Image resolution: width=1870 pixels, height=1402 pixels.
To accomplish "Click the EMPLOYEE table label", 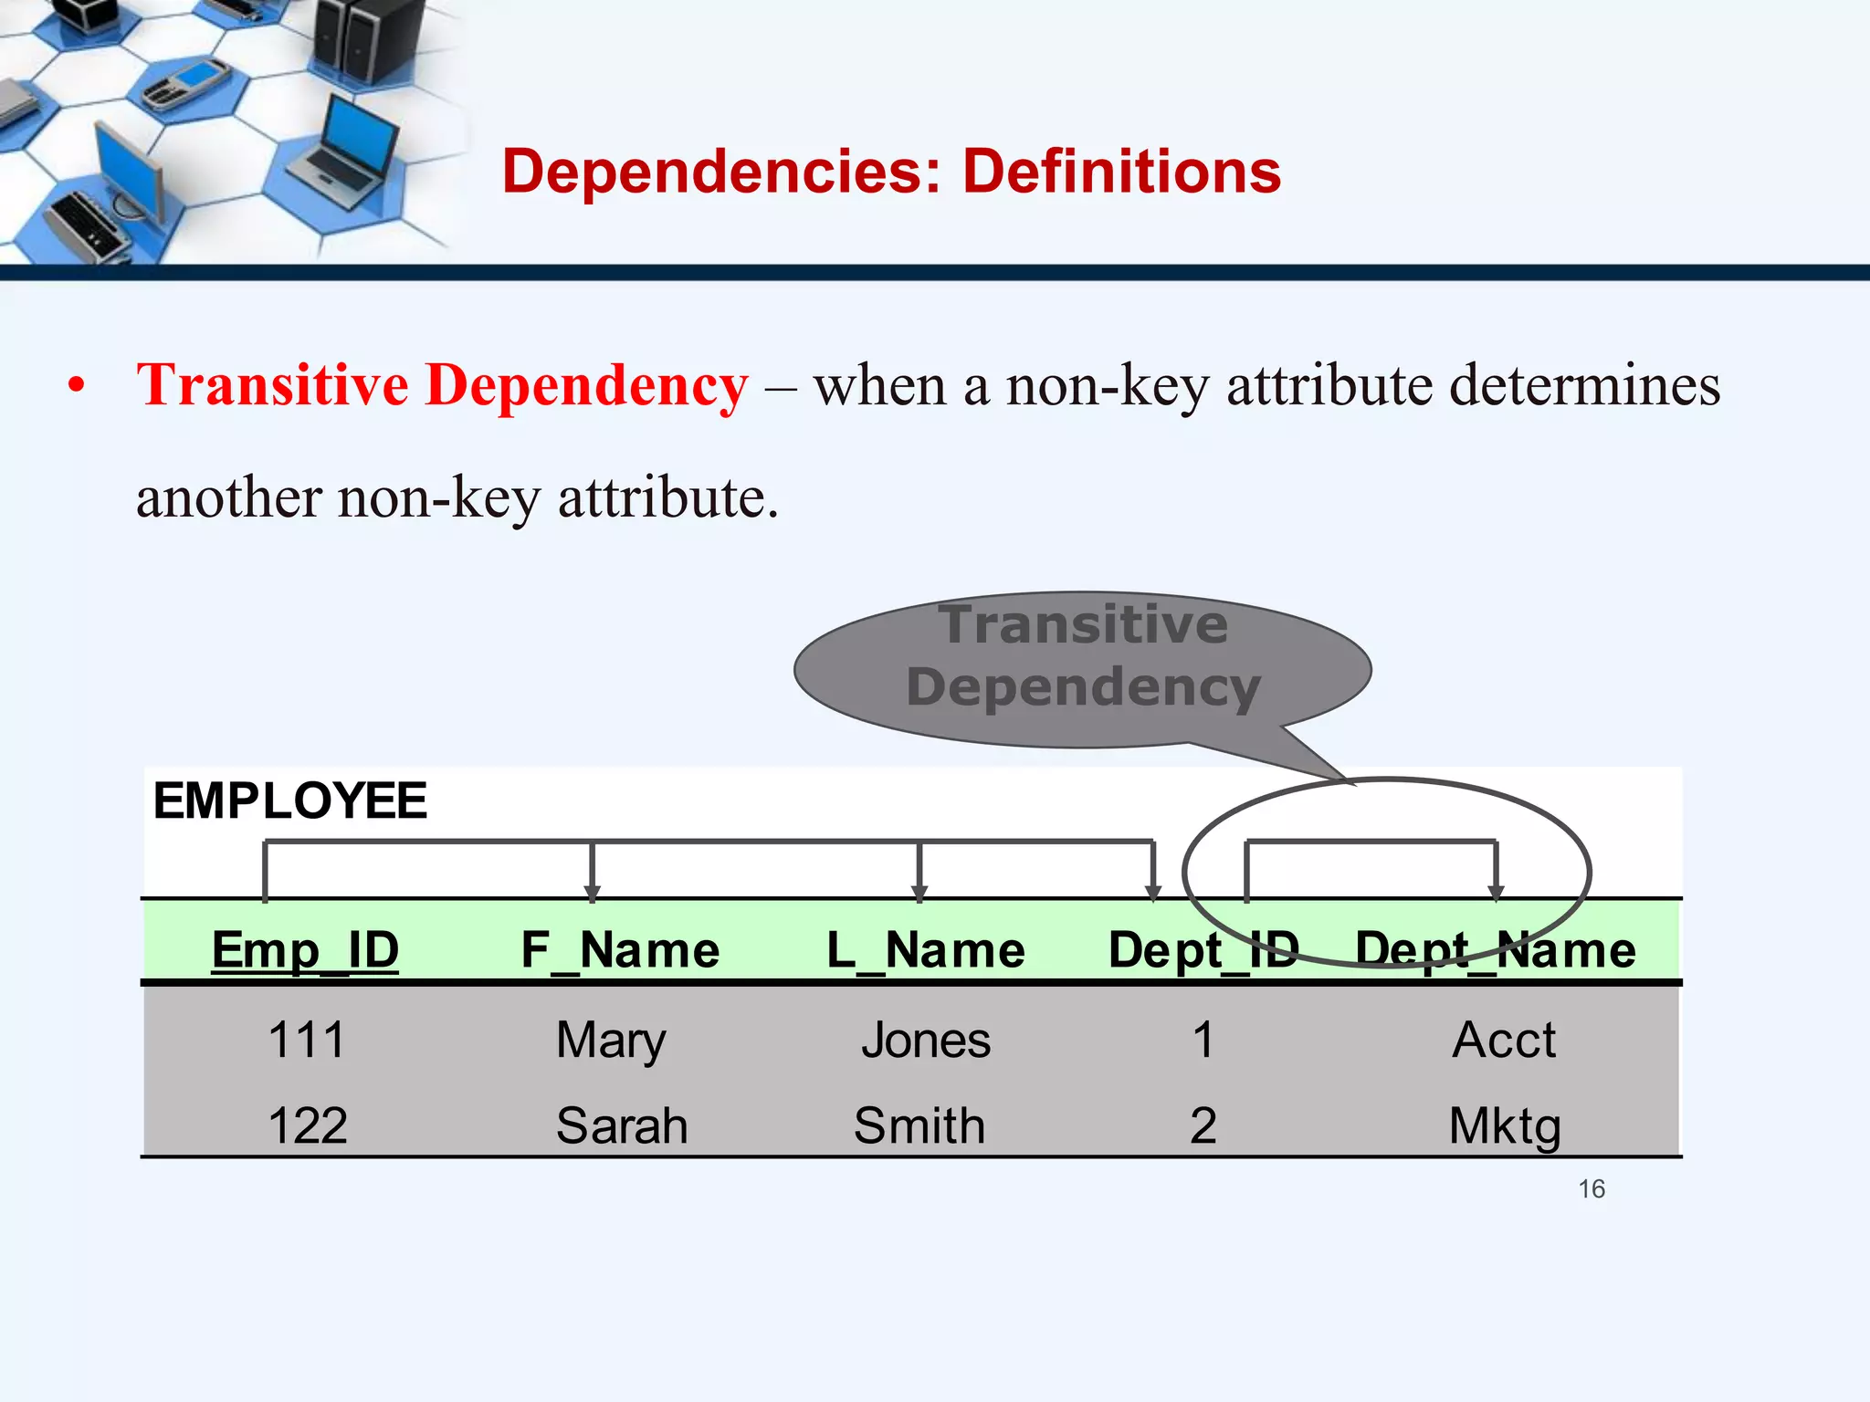I will (289, 800).
